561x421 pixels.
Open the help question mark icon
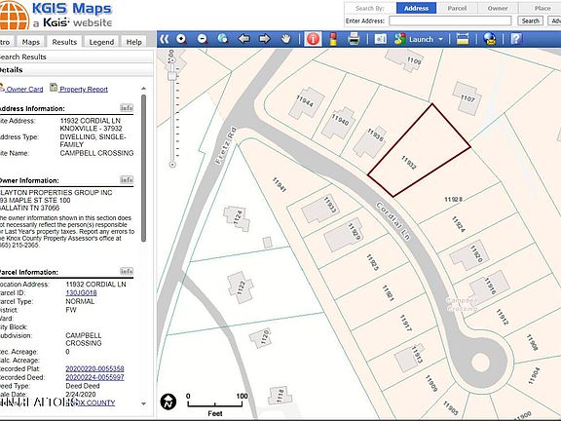click(x=516, y=39)
